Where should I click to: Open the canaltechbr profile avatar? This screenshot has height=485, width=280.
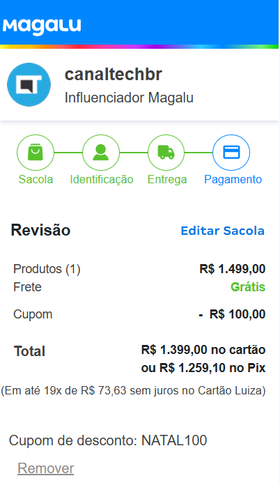click(x=29, y=85)
